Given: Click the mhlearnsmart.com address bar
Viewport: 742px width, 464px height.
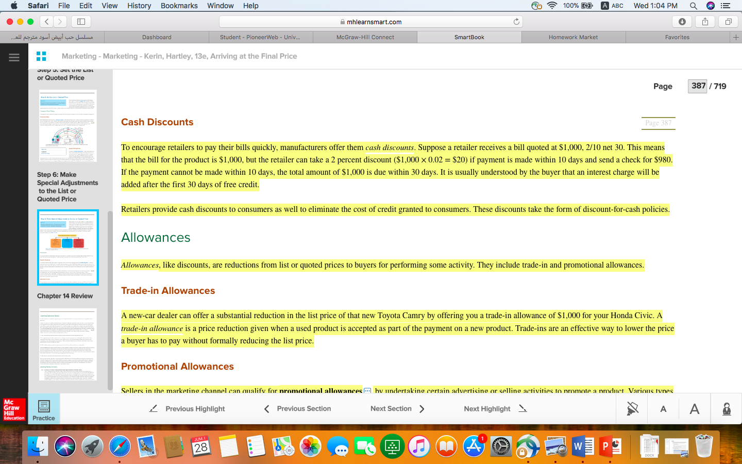Looking at the screenshot, I should point(371,22).
